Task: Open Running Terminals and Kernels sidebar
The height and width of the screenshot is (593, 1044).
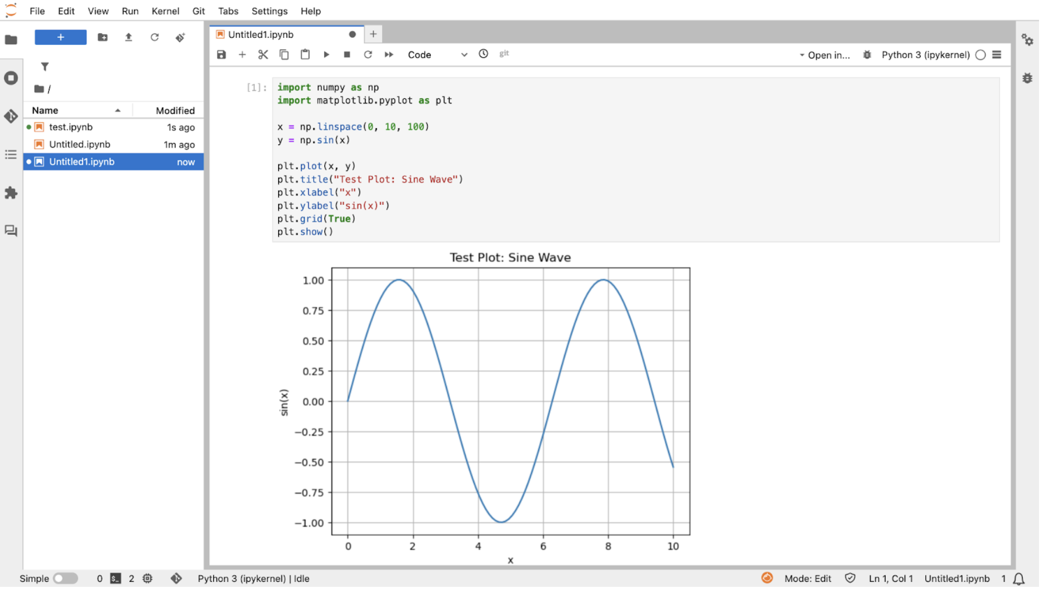Action: (x=11, y=78)
